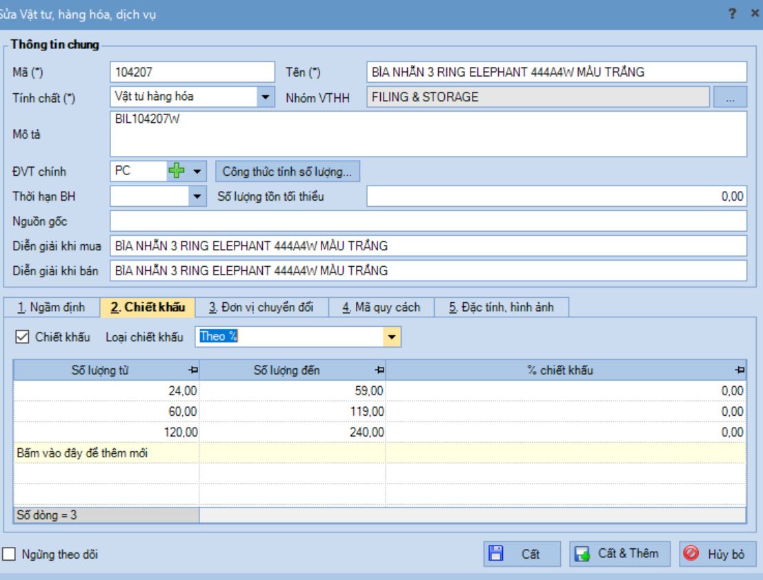
Task: Click the help question mark icon
Action: click(733, 14)
